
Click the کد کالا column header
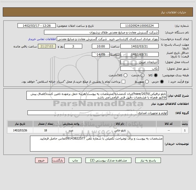coord(169,124)
